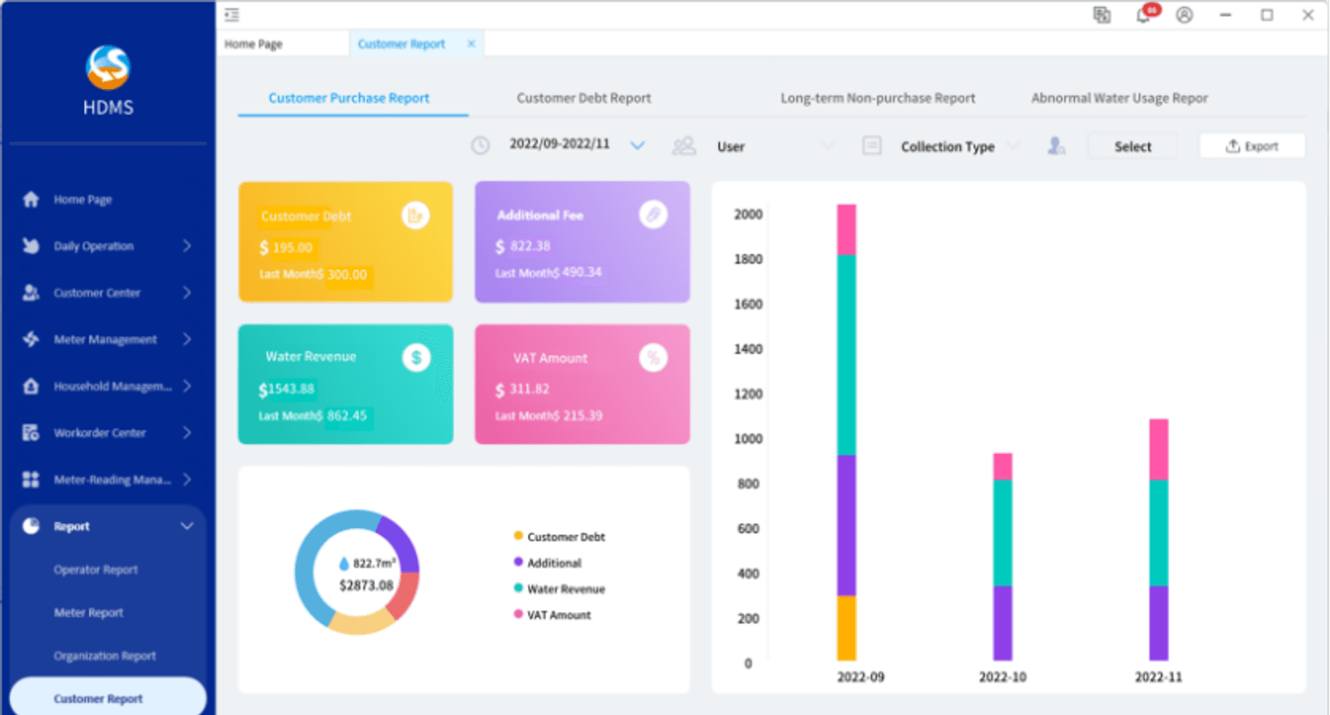This screenshot has height=715, width=1330.
Task: Collapse the Report sidebar section
Action: (106, 526)
